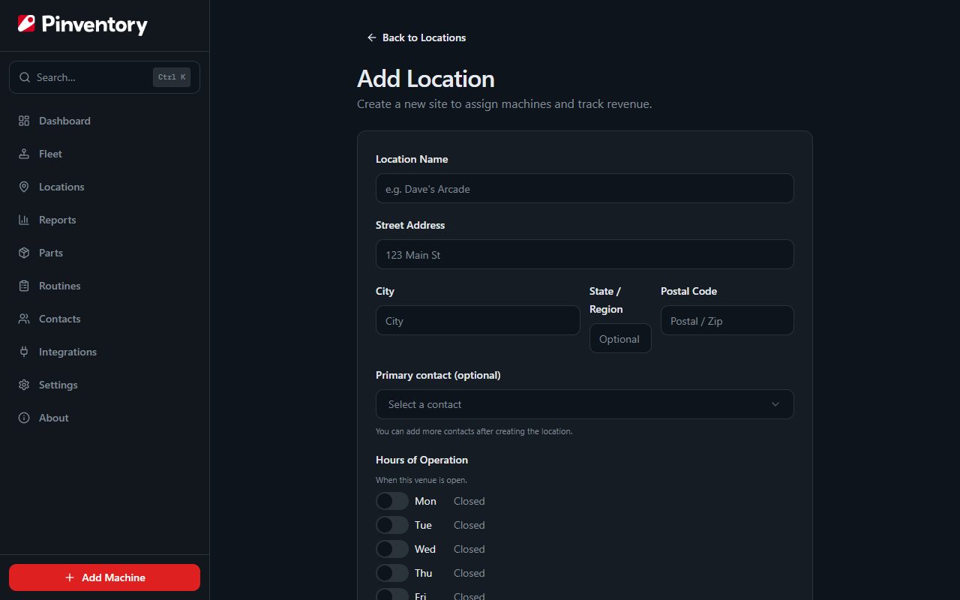Click the search magnifier icon

coord(25,77)
